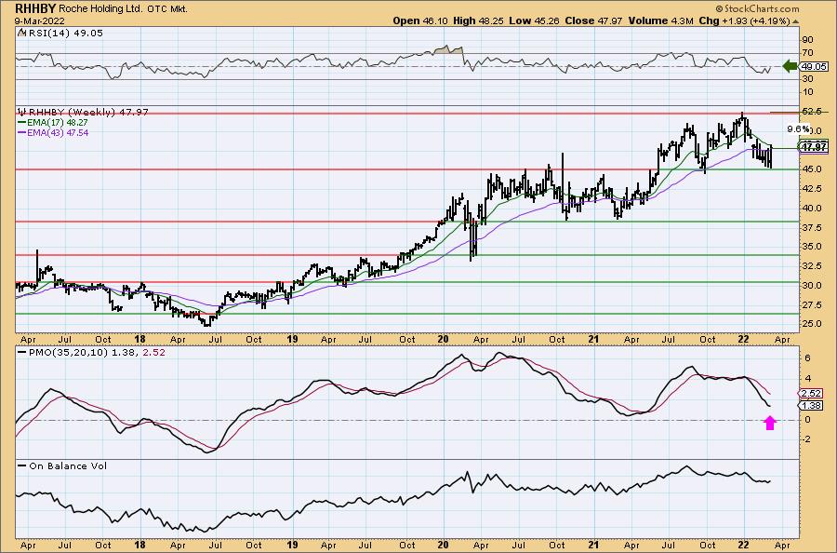Click the 30.0 price axis label
The width and height of the screenshot is (837, 553).
pos(811,285)
